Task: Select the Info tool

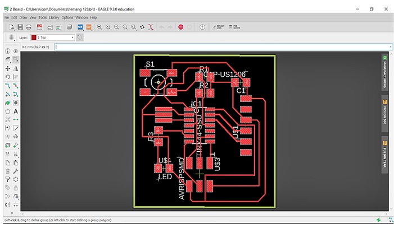Action: point(8,51)
